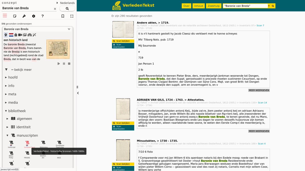Open the Wikipedia W icon for Baronie van Breda
The image size is (305, 171).
tap(69, 29)
